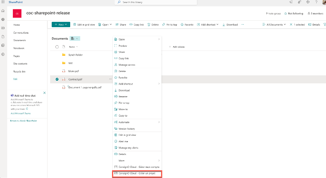The image size is (326, 178).
Task: Choose Version history from context menu
Action: click(126, 129)
